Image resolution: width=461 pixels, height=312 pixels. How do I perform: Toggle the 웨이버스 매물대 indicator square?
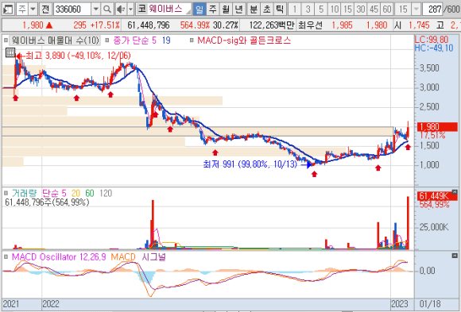pyautogui.click(x=6, y=40)
